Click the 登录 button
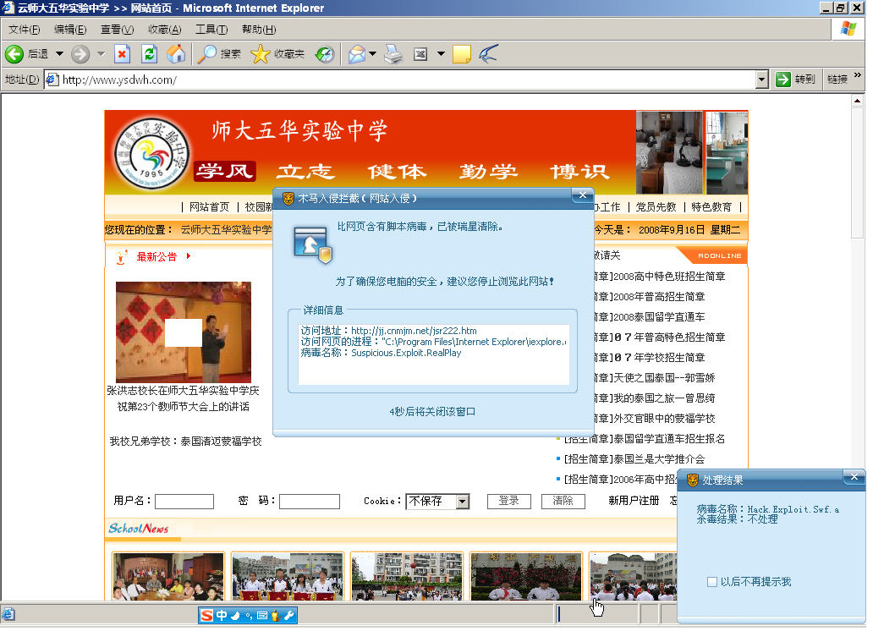 (x=508, y=502)
